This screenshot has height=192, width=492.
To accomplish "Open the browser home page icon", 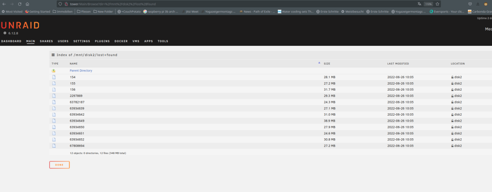I will (27, 4).
